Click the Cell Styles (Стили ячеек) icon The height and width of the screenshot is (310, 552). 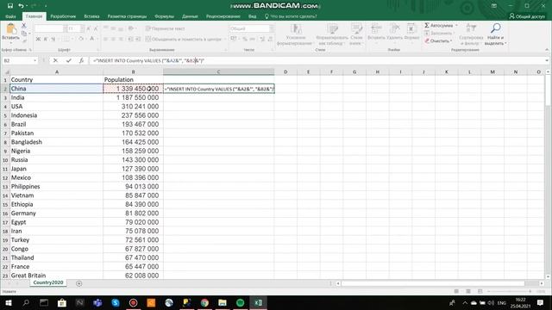pyautogui.click(x=356, y=28)
